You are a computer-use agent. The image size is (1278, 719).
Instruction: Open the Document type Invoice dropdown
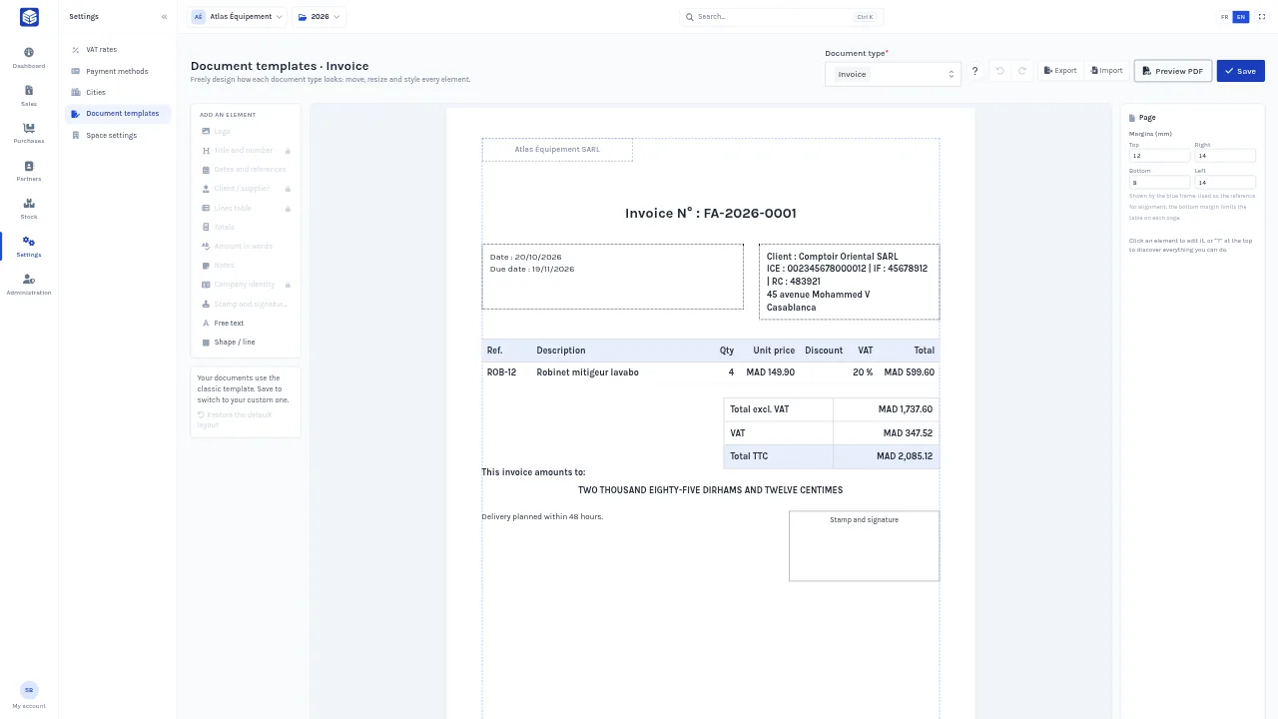point(893,74)
